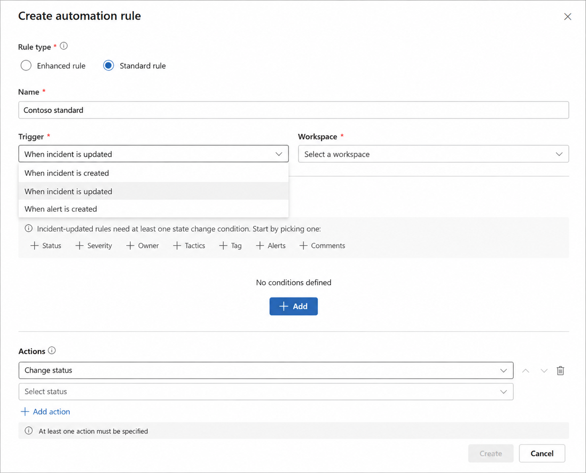
Task: Move the action down with the arrow
Action: (544, 371)
